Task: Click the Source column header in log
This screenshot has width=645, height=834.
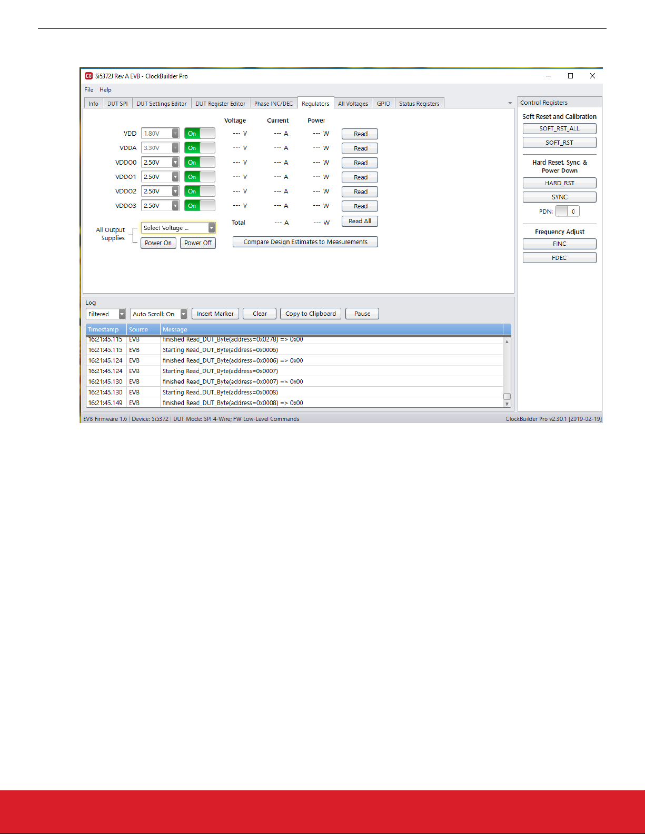Action: click(x=143, y=329)
